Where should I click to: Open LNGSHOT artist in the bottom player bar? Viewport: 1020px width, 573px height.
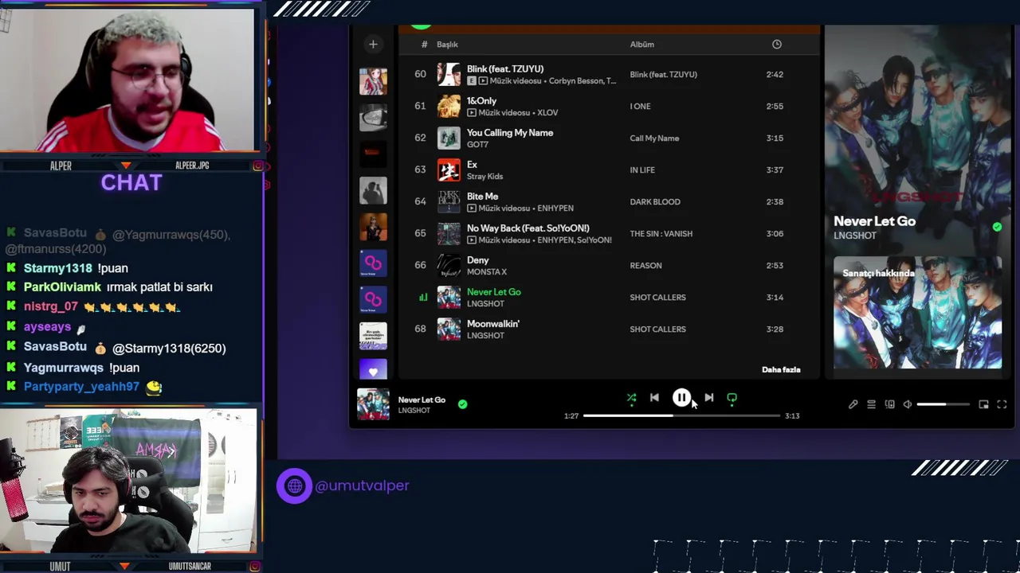point(414,411)
